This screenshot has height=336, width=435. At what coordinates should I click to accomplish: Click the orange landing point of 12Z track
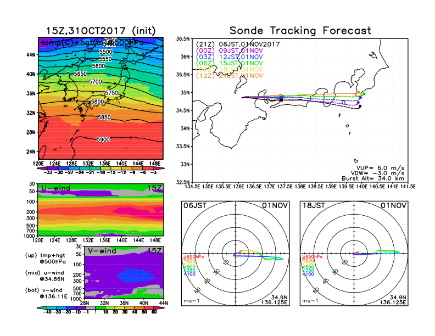pyautogui.click(x=358, y=92)
